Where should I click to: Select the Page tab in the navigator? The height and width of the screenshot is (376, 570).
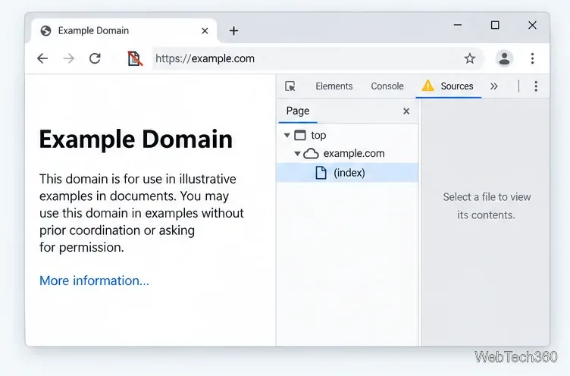(x=298, y=111)
